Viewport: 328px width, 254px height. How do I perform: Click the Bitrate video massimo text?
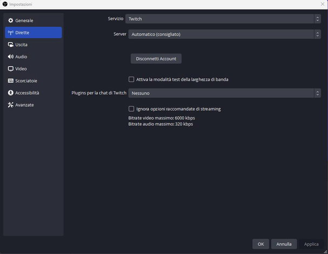pyautogui.click(x=162, y=118)
